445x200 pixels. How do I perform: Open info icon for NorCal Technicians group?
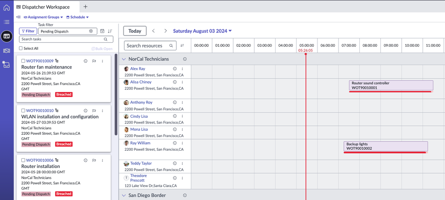[x=185, y=59]
